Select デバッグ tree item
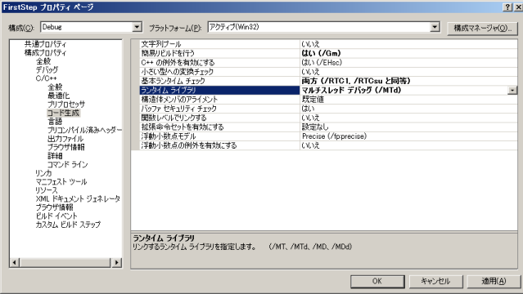This screenshot has height=294, width=523. [47, 70]
